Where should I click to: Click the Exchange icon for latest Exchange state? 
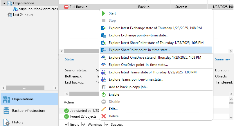point(104,28)
